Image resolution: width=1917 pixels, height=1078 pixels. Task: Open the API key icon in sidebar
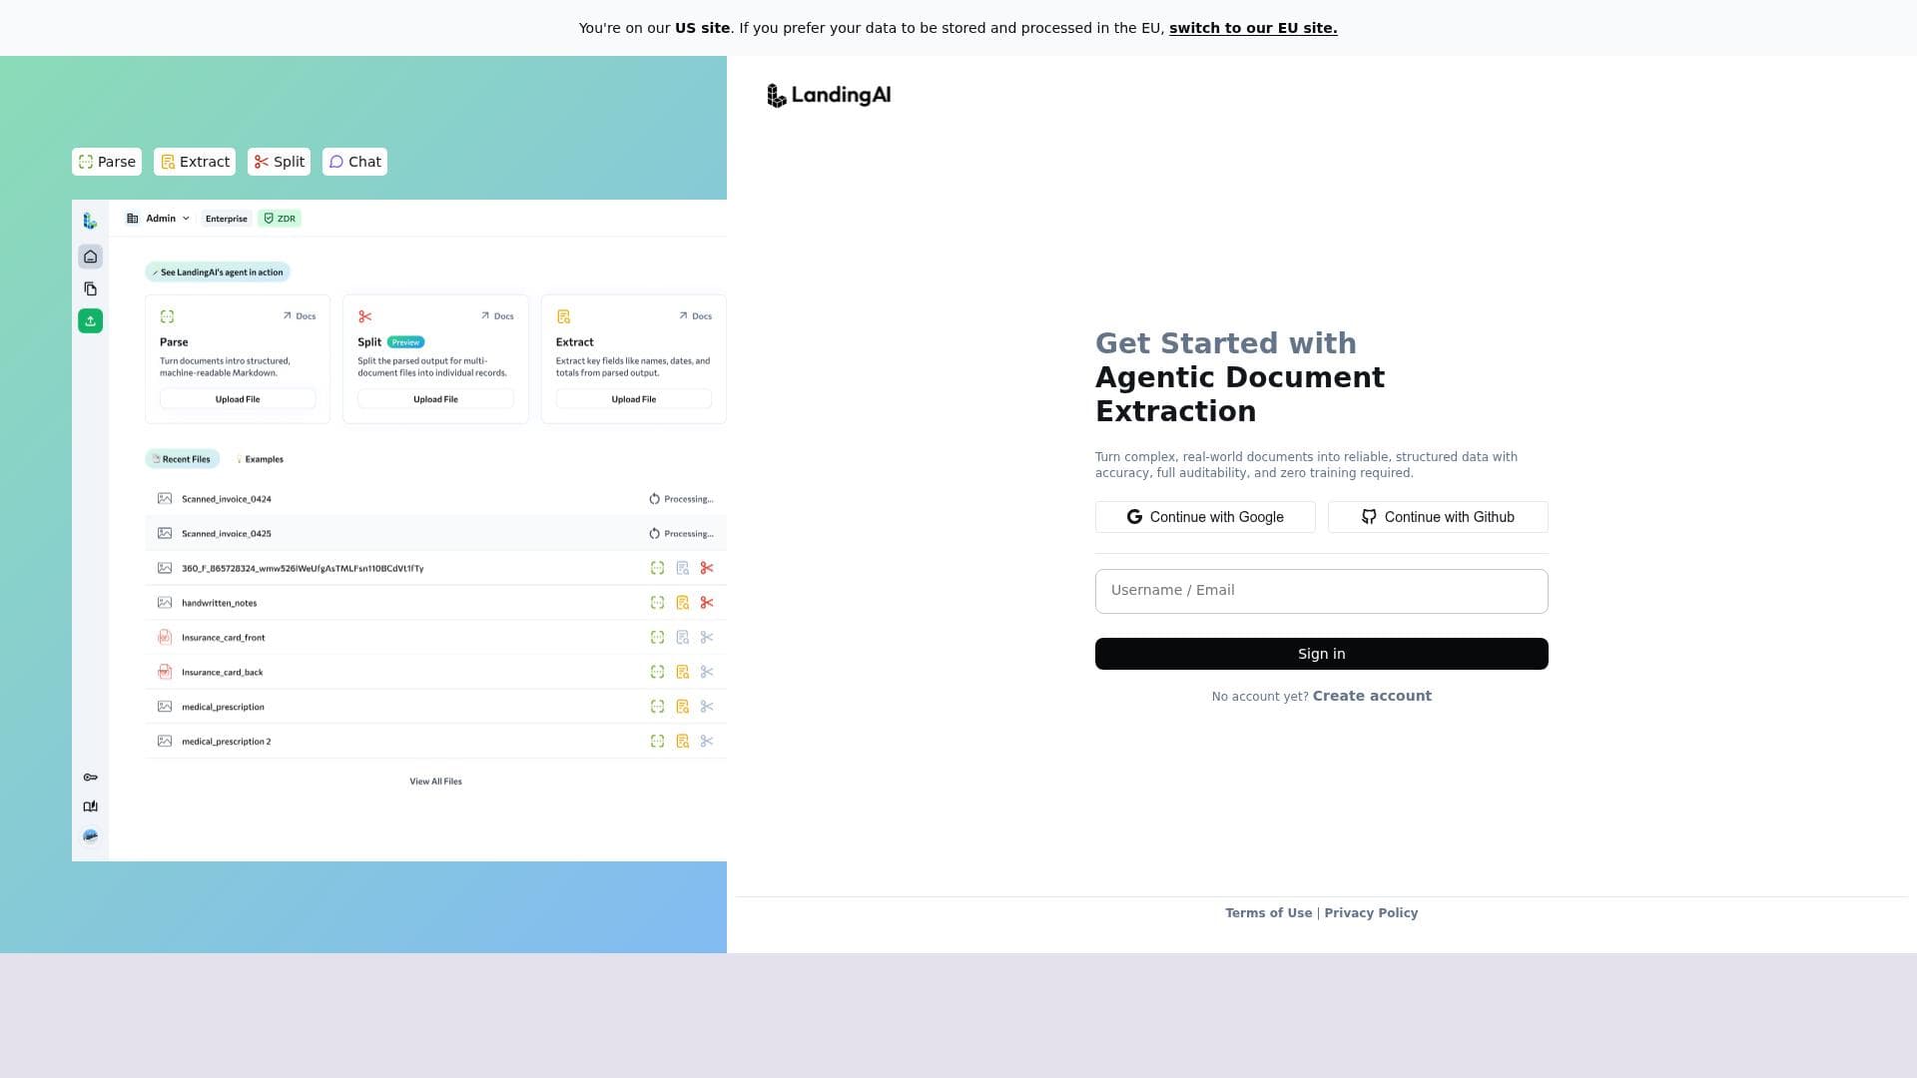[91, 778]
